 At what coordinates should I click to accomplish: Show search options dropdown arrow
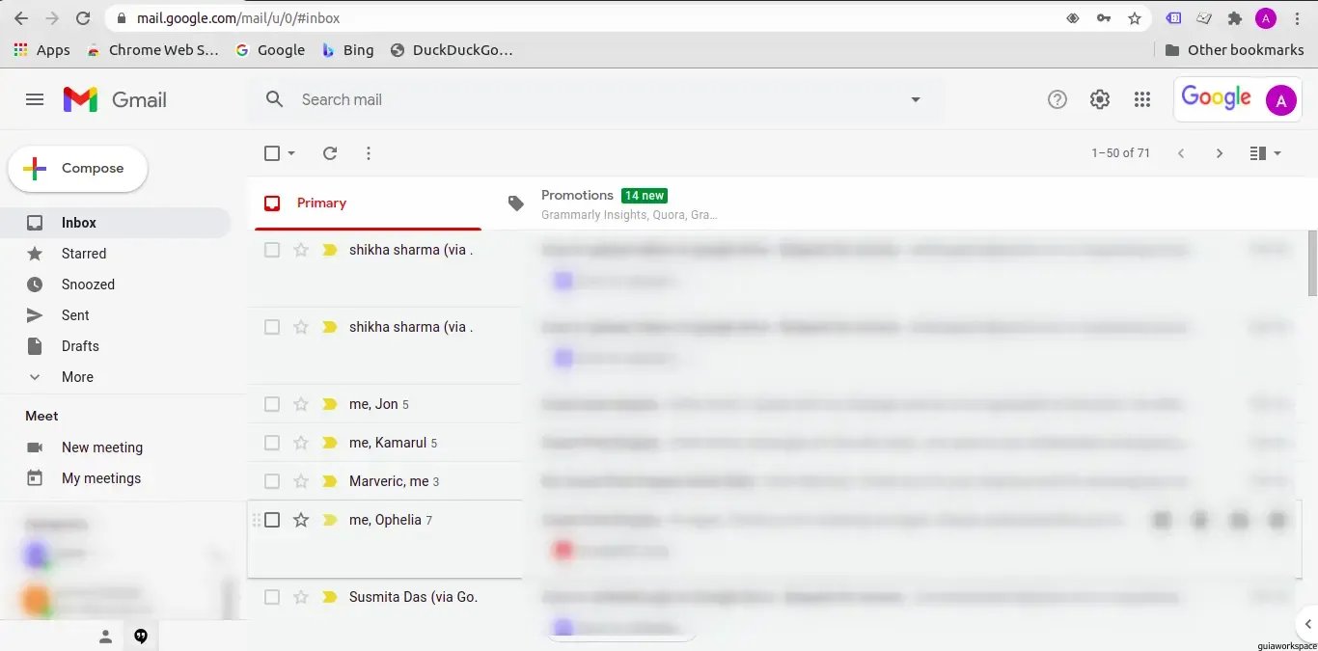click(x=916, y=99)
